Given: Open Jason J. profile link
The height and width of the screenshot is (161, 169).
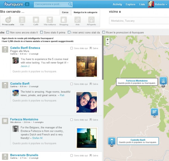Looking at the screenshot, I should coord(25,66).
